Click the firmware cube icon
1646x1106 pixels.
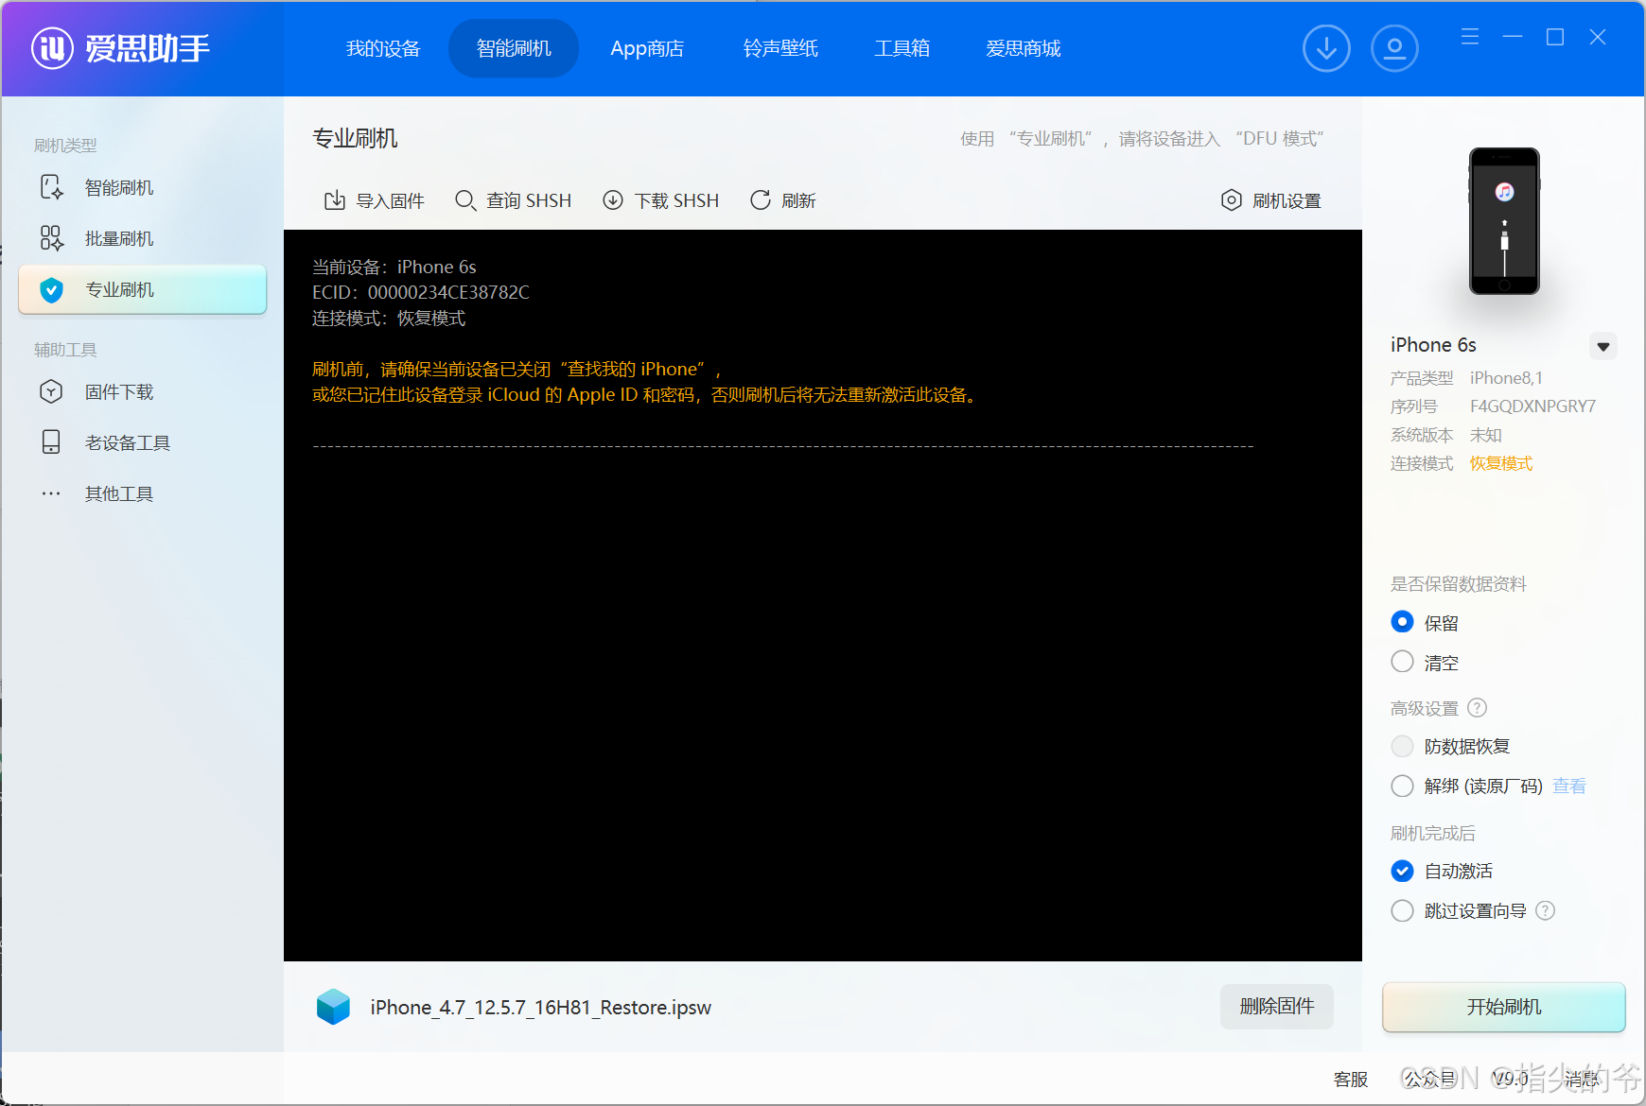coord(333,1007)
